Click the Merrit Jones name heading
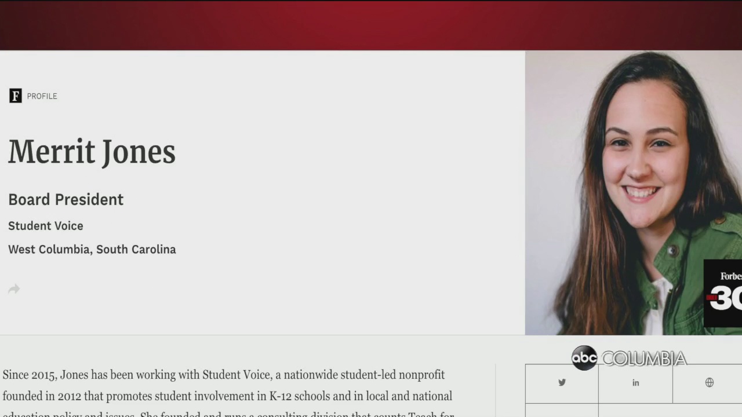Viewport: 742px width, 417px height. click(92, 152)
